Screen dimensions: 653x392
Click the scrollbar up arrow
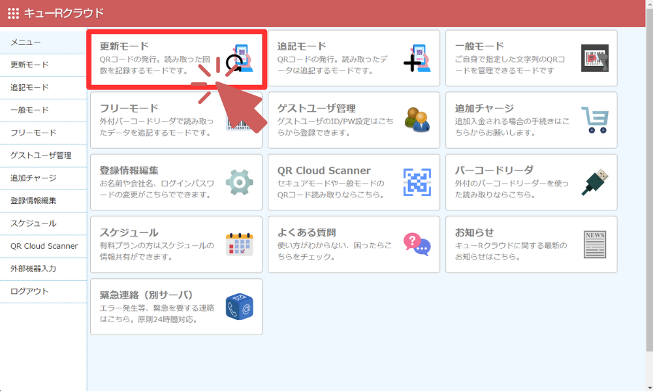pyautogui.click(x=649, y=3)
